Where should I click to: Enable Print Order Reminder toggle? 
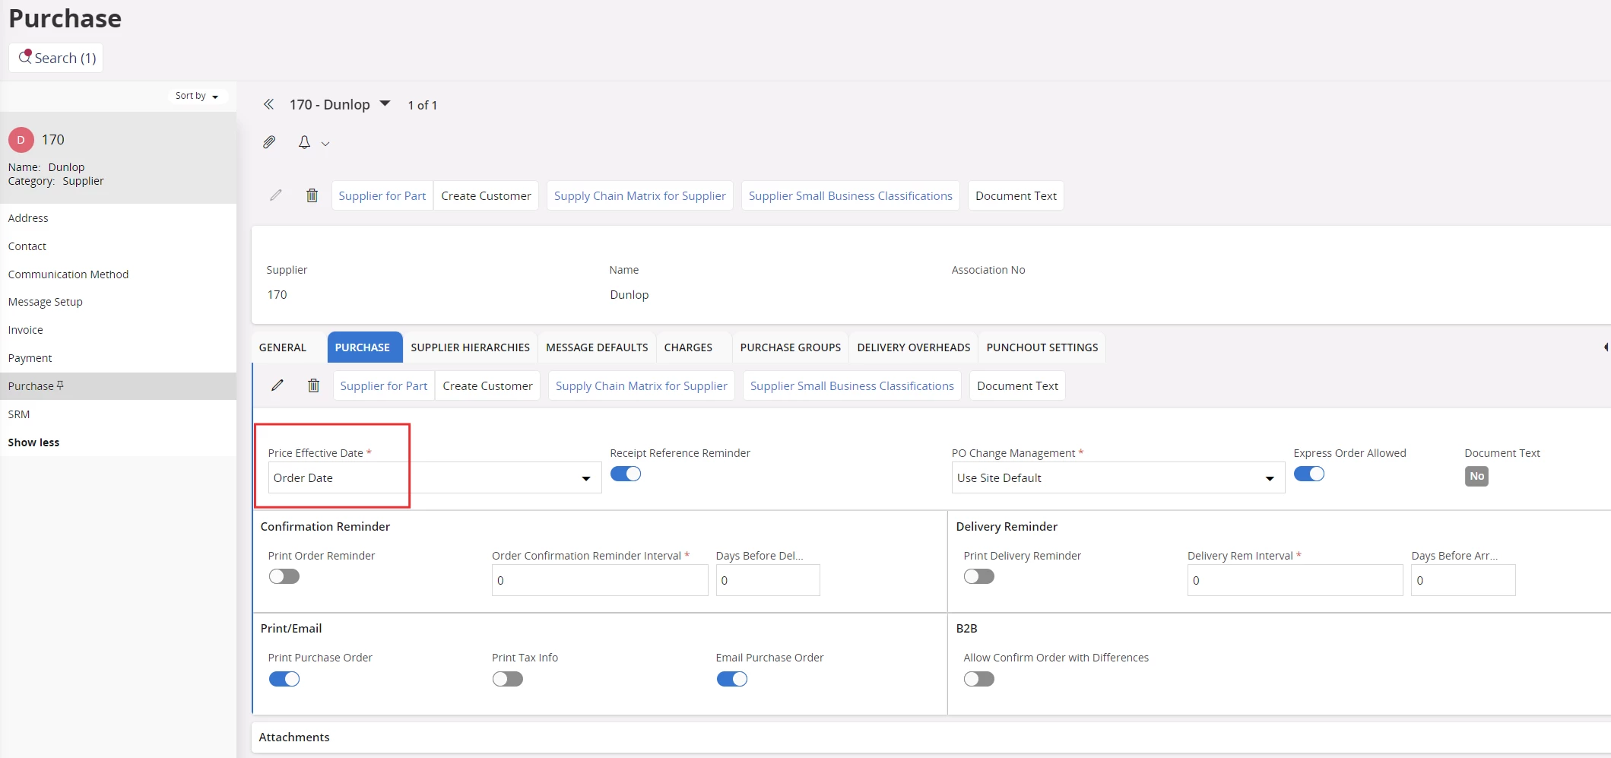[284, 576]
